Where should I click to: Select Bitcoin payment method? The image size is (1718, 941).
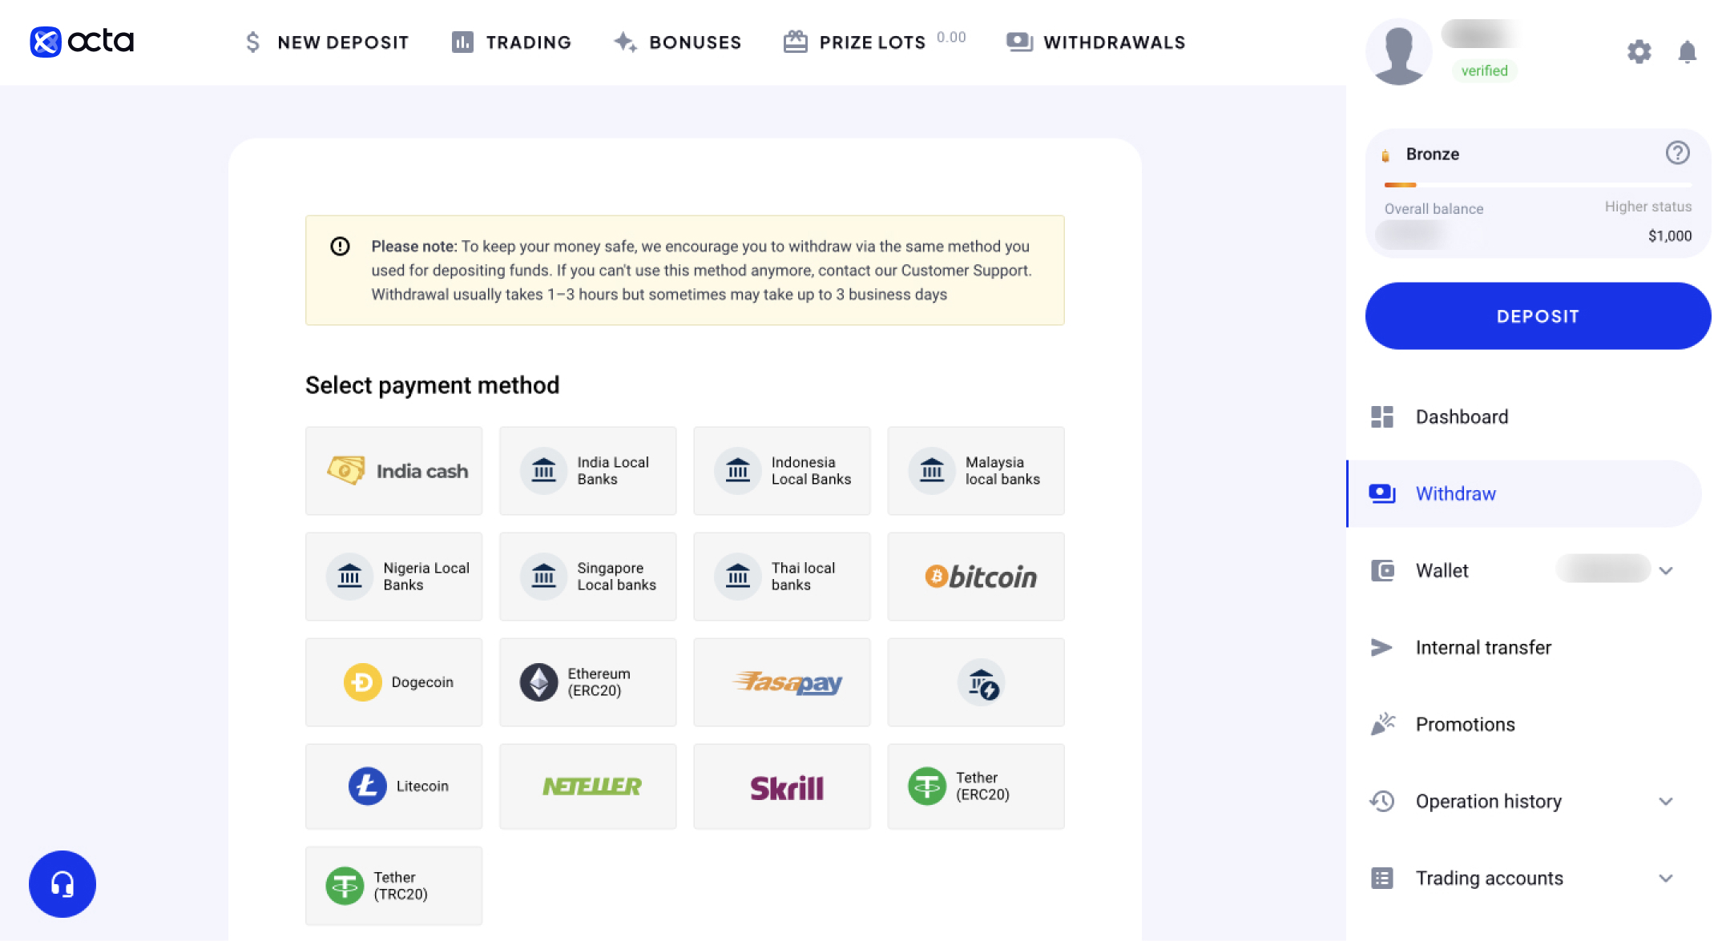(978, 576)
